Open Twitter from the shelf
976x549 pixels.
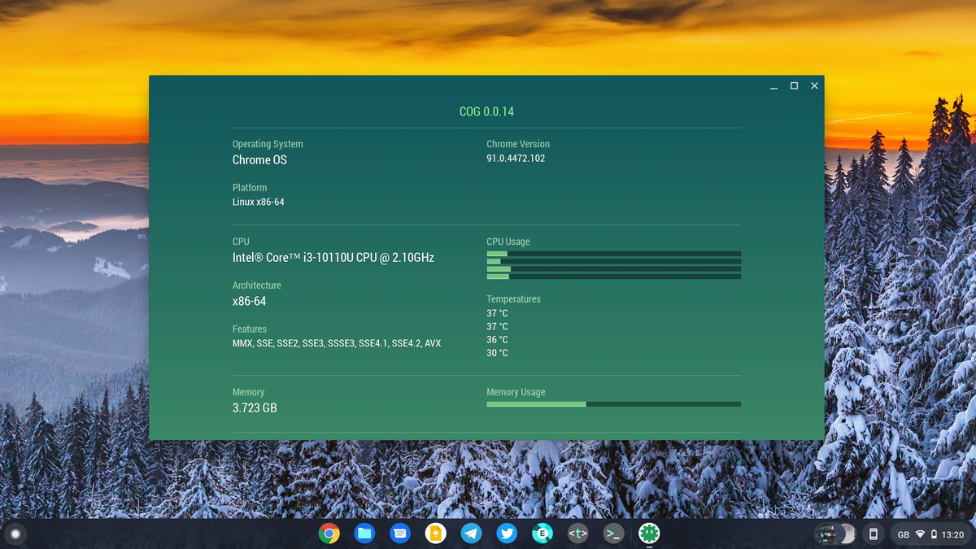coord(506,534)
